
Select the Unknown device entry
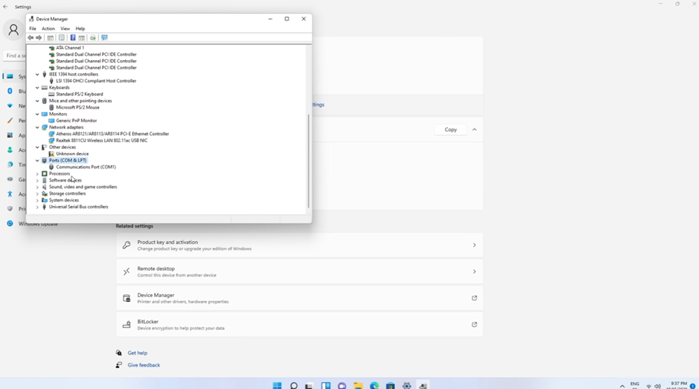coord(72,154)
